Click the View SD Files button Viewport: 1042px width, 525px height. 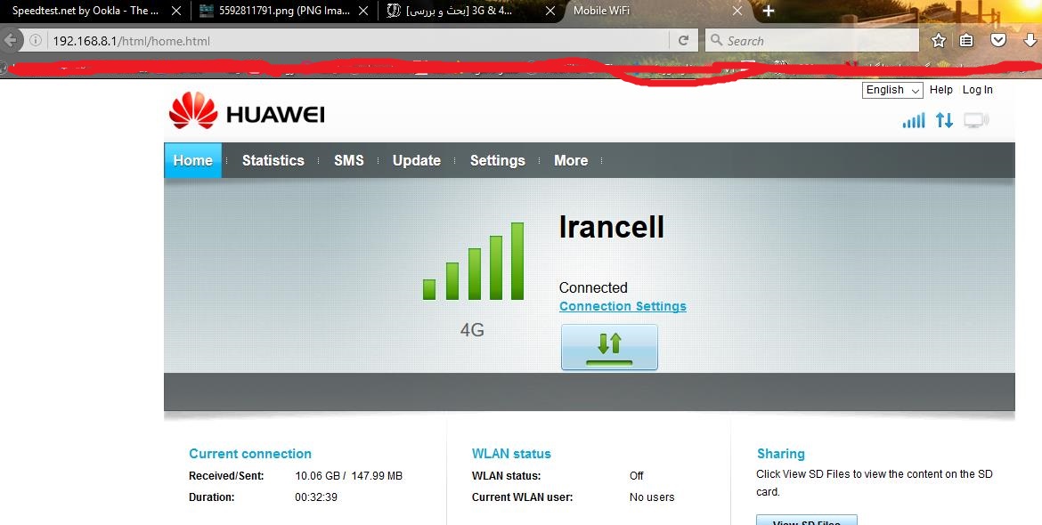pyautogui.click(x=807, y=520)
